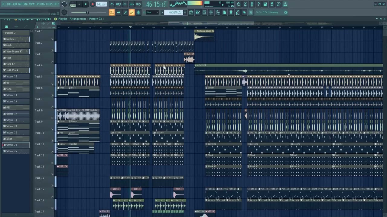Open the HELP menu
387x217 pixels.
pyautogui.click(x=57, y=4)
